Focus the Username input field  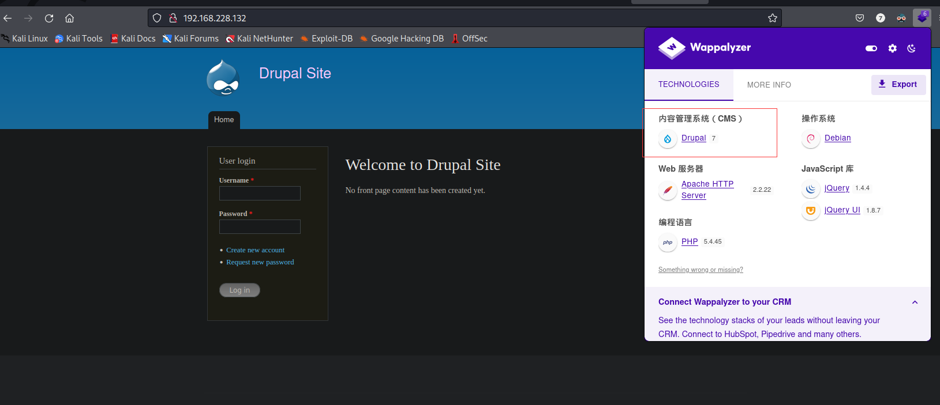click(260, 194)
